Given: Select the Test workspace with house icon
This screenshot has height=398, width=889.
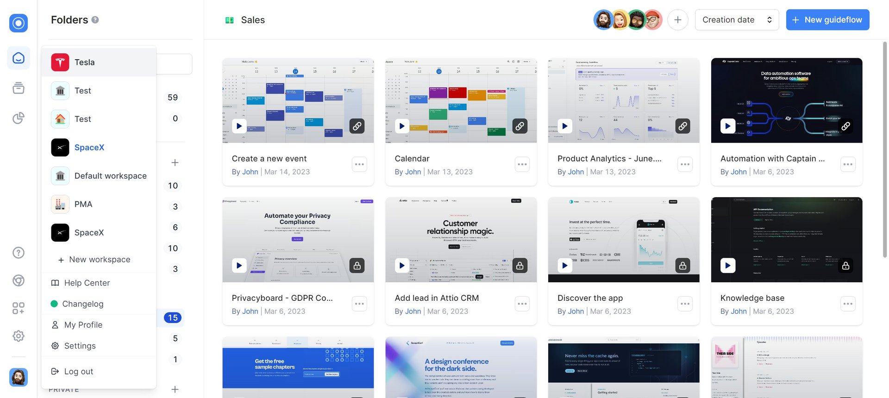Looking at the screenshot, I should click(99, 119).
